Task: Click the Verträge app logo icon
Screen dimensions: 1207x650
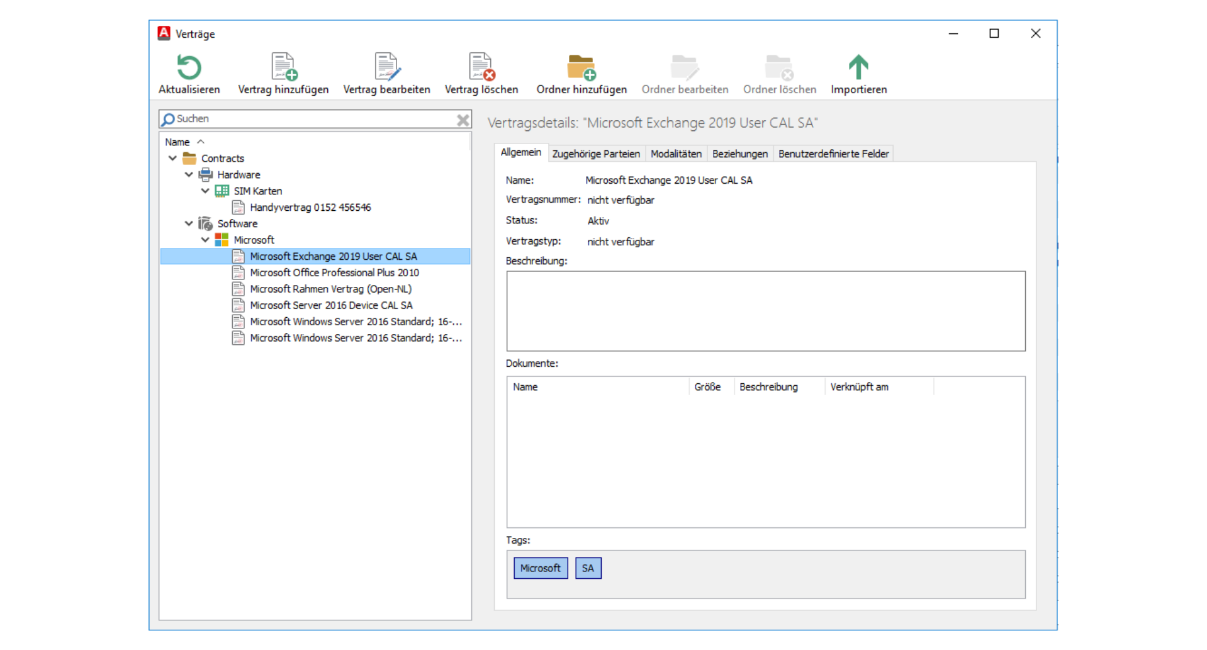Action: coord(164,33)
